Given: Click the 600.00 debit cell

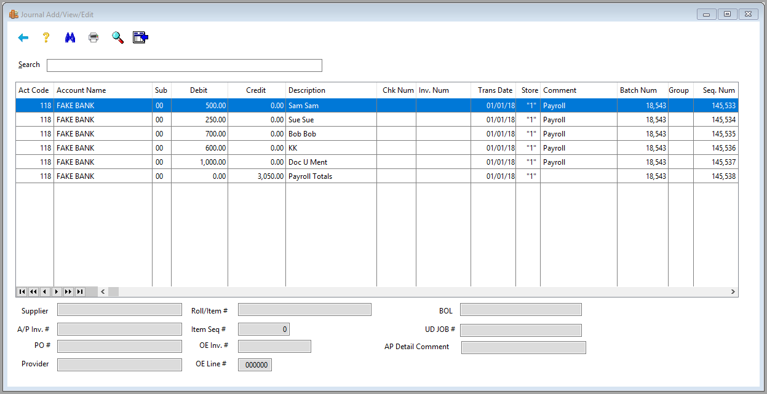Looking at the screenshot, I should (200, 148).
